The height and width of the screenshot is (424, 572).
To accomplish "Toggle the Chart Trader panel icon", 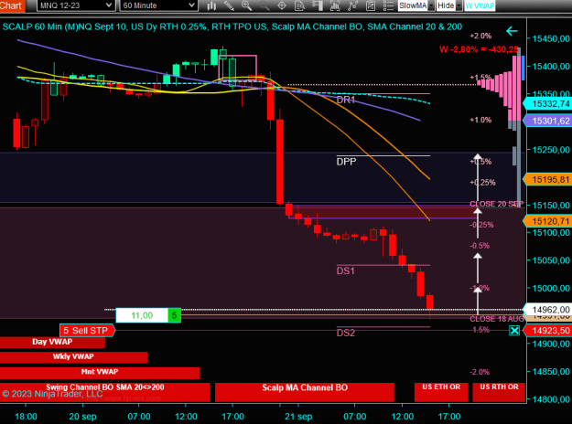I will tap(318, 5).
